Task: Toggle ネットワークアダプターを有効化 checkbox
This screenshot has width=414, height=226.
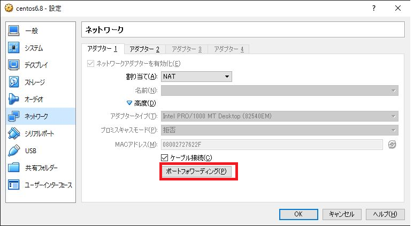Action: [x=90, y=63]
